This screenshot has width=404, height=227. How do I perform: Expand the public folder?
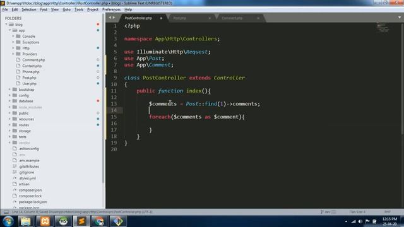(10, 113)
